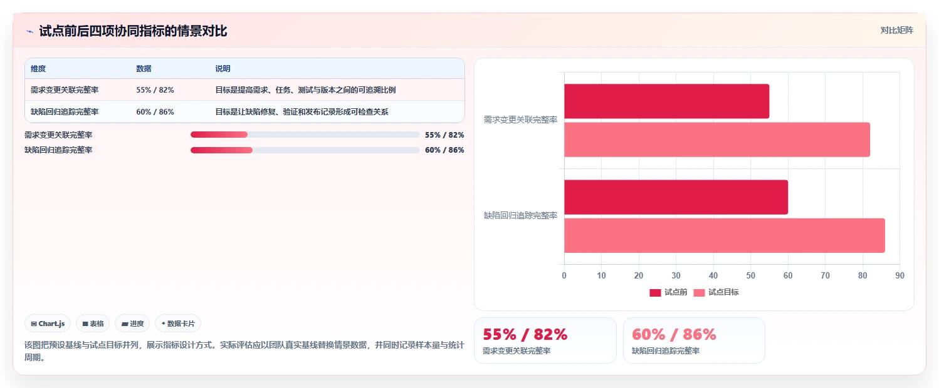Viewport: 939px width, 388px height.
Task: Click the 55% / 82% table cell
Action: (155, 90)
